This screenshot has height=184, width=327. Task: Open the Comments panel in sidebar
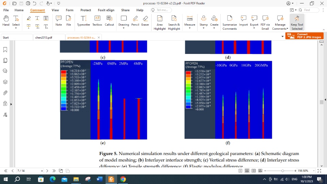(x=5, y=71)
